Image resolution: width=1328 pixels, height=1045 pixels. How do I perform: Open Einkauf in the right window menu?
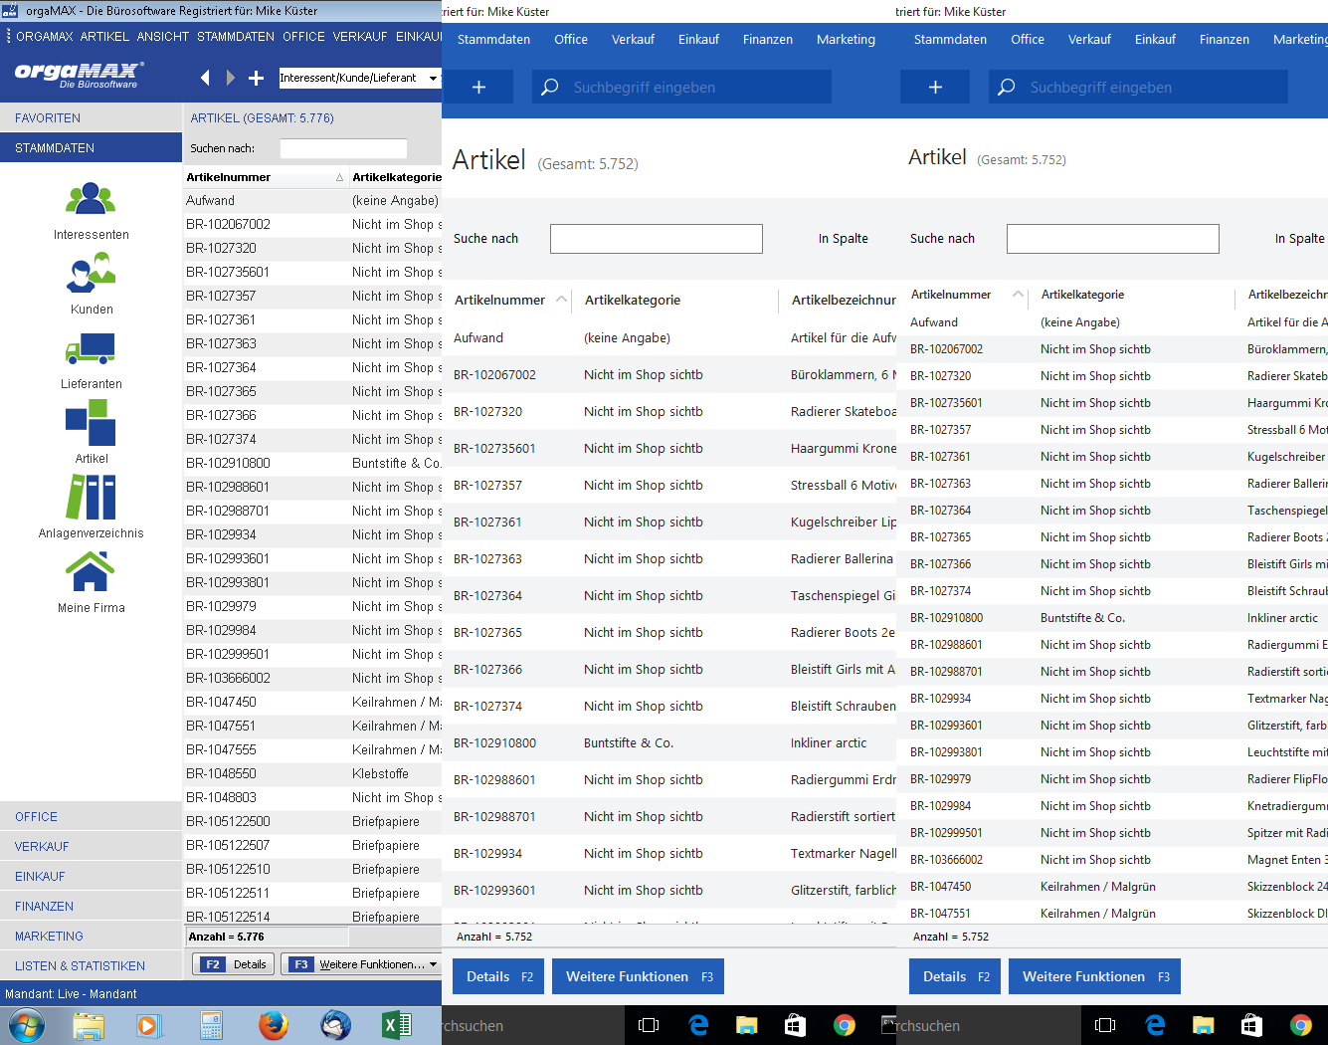(x=1155, y=39)
